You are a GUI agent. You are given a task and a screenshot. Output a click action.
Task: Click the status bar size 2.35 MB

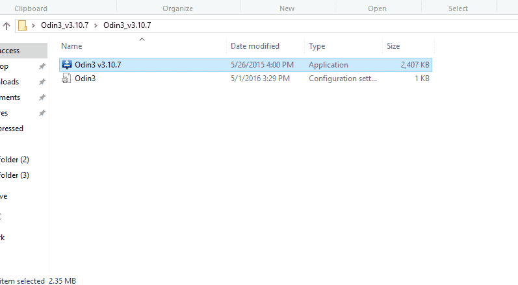(x=62, y=281)
